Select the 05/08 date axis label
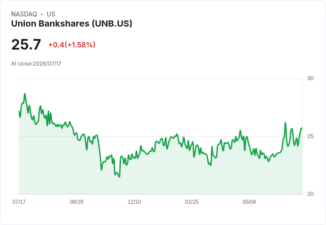The width and height of the screenshot is (326, 225). [x=249, y=202]
